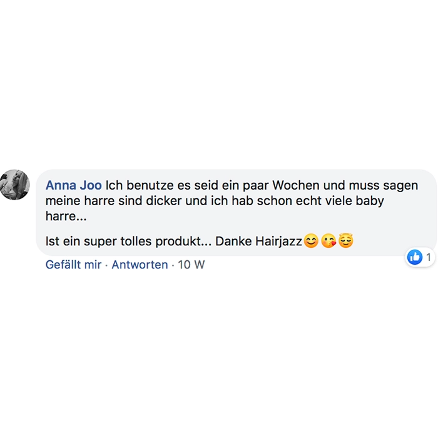Click the word Wochen in the first line
The height and width of the screenshot is (438, 438).
pos(296,185)
